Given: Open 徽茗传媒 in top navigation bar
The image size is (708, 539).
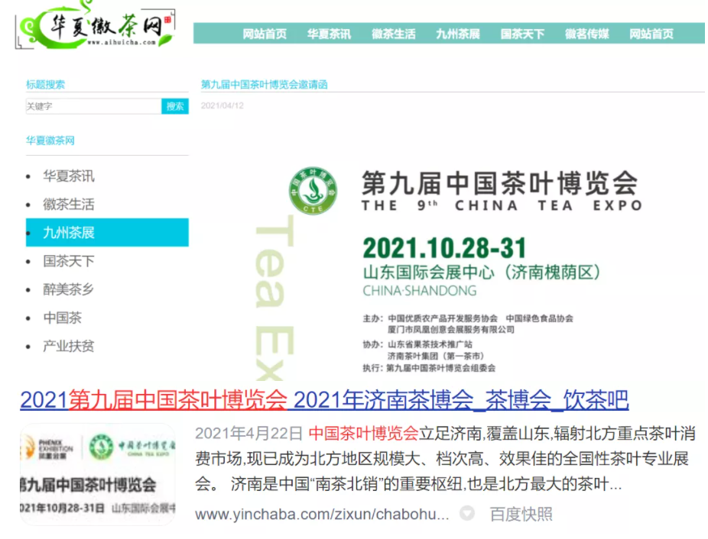Looking at the screenshot, I should tap(587, 34).
